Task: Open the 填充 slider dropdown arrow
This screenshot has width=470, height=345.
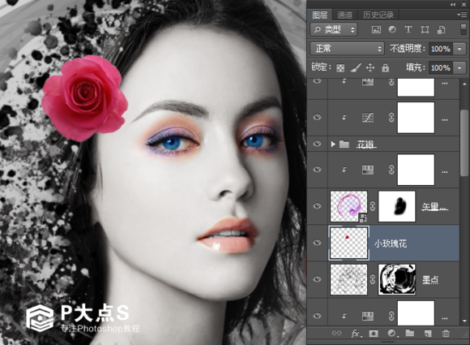Action: click(x=459, y=68)
